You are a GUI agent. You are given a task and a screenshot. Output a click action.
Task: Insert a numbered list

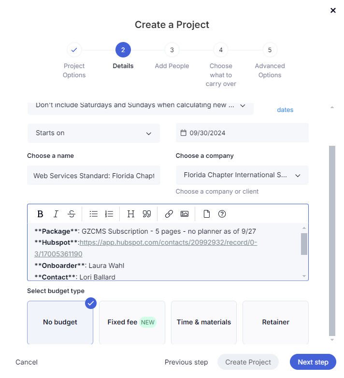tap(109, 214)
